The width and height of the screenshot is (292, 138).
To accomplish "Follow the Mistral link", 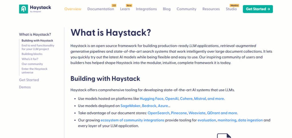I will tap(200, 99).
